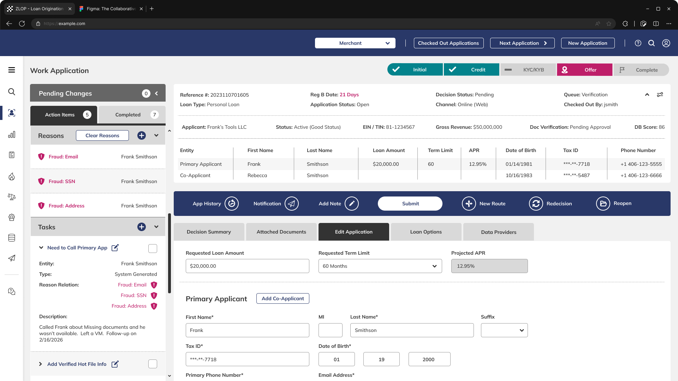Click the Add Note pencil icon
678x381 pixels.
(x=352, y=204)
